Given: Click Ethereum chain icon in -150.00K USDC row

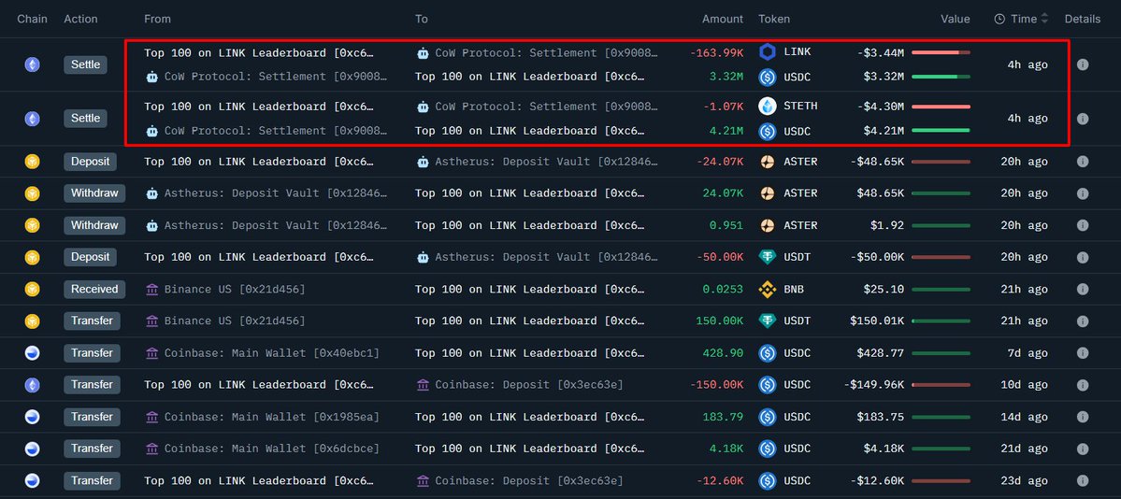Looking at the screenshot, I should 32,385.
